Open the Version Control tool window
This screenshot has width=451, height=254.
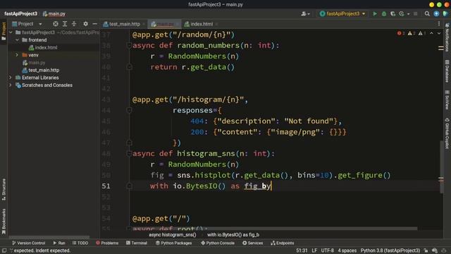click(x=28, y=243)
